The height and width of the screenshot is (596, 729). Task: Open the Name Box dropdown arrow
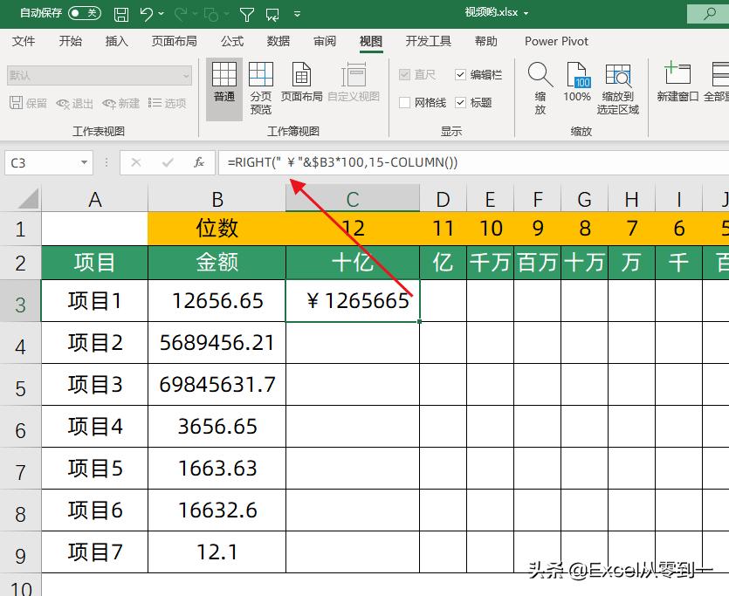tap(84, 162)
